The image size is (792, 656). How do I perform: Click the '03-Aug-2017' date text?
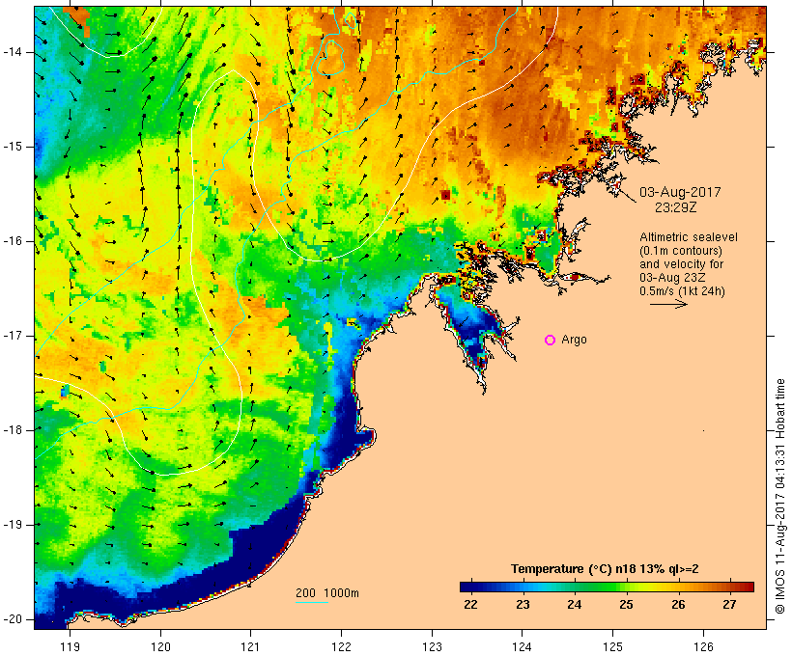[680, 192]
